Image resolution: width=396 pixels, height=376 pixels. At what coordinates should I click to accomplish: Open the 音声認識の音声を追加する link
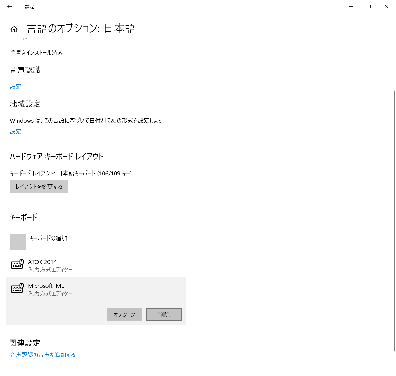(43, 355)
